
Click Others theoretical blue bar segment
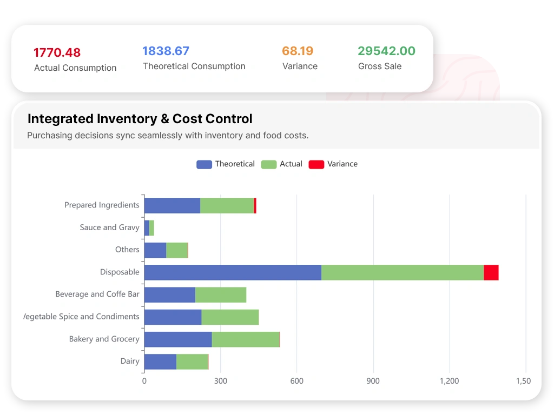(x=155, y=250)
